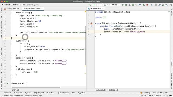Viewport: 173px width, 97px height.
Task: Click the Run Anything icon
Action: (156, 5)
